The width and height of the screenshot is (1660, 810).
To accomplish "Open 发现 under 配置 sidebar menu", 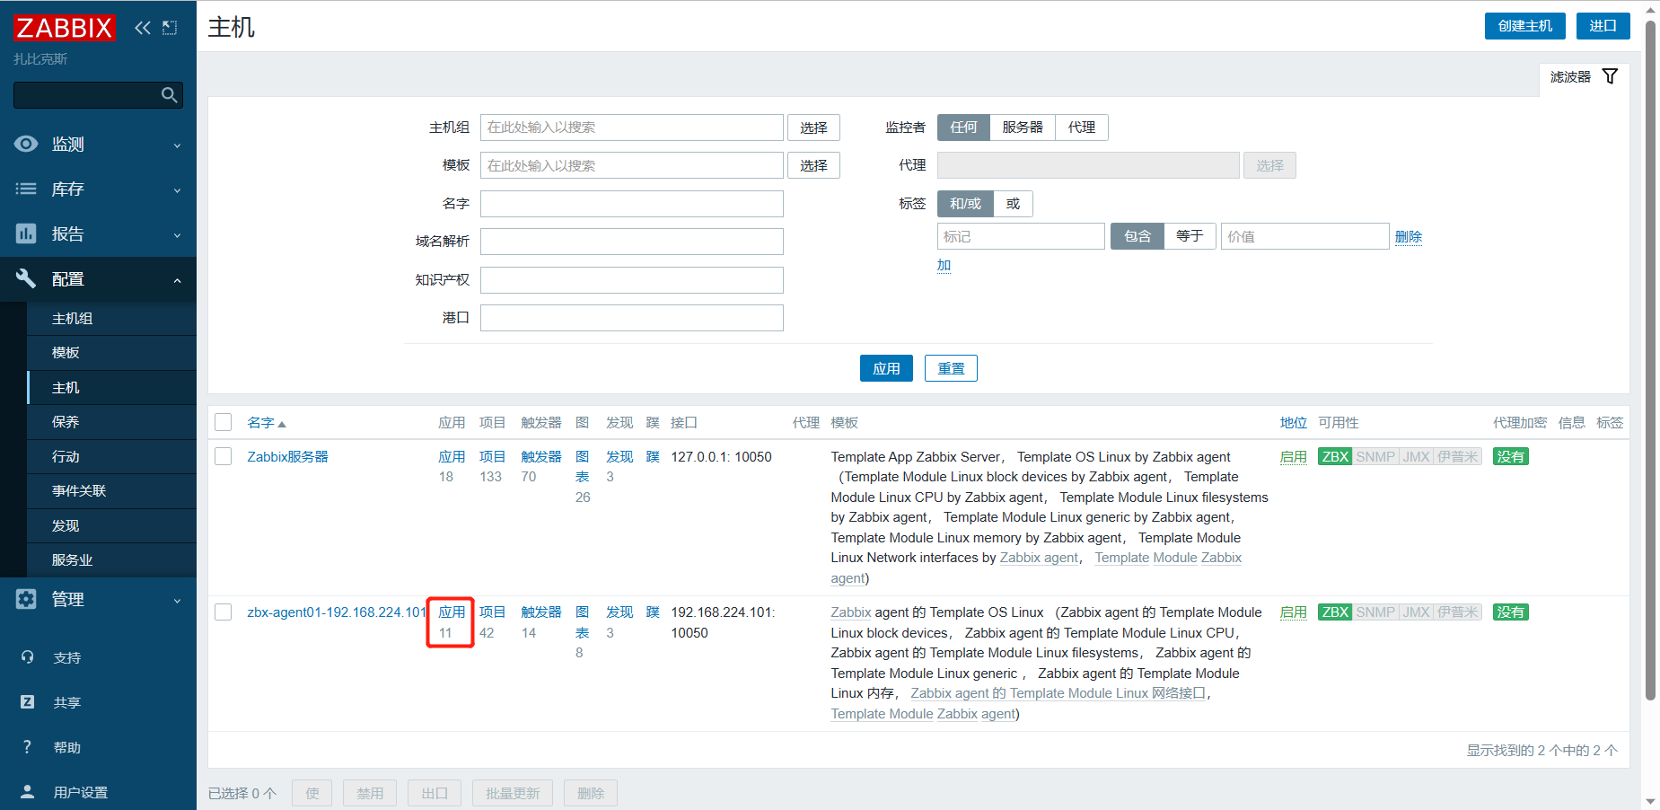I will coord(111,526).
